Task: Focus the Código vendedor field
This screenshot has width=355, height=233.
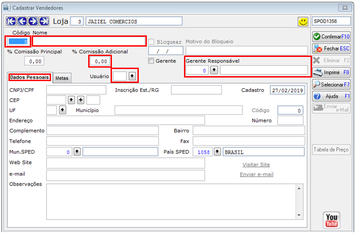Action: (17, 42)
